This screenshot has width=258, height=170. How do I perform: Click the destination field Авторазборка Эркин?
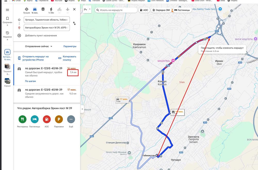click(47, 28)
